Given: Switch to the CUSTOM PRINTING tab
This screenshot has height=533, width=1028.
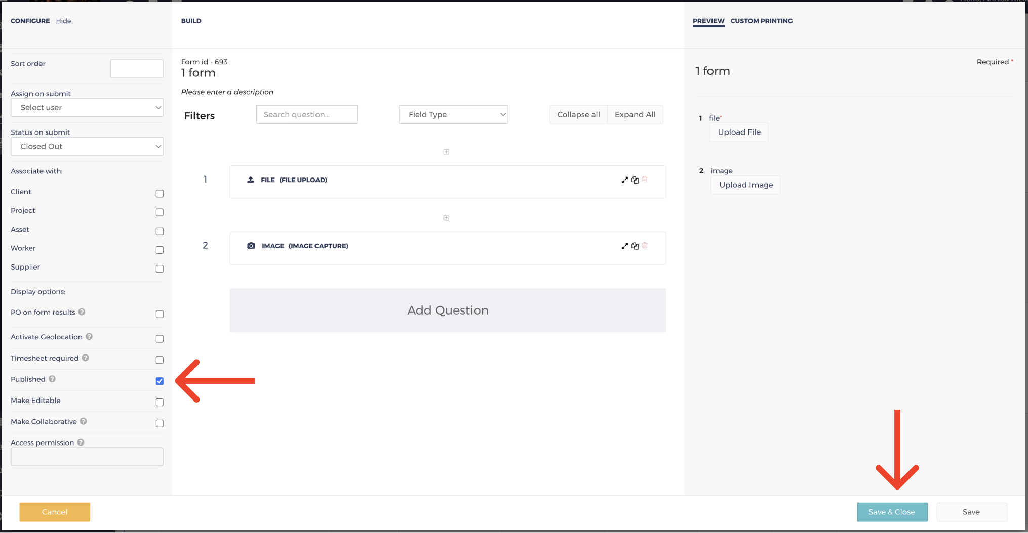Looking at the screenshot, I should (762, 21).
